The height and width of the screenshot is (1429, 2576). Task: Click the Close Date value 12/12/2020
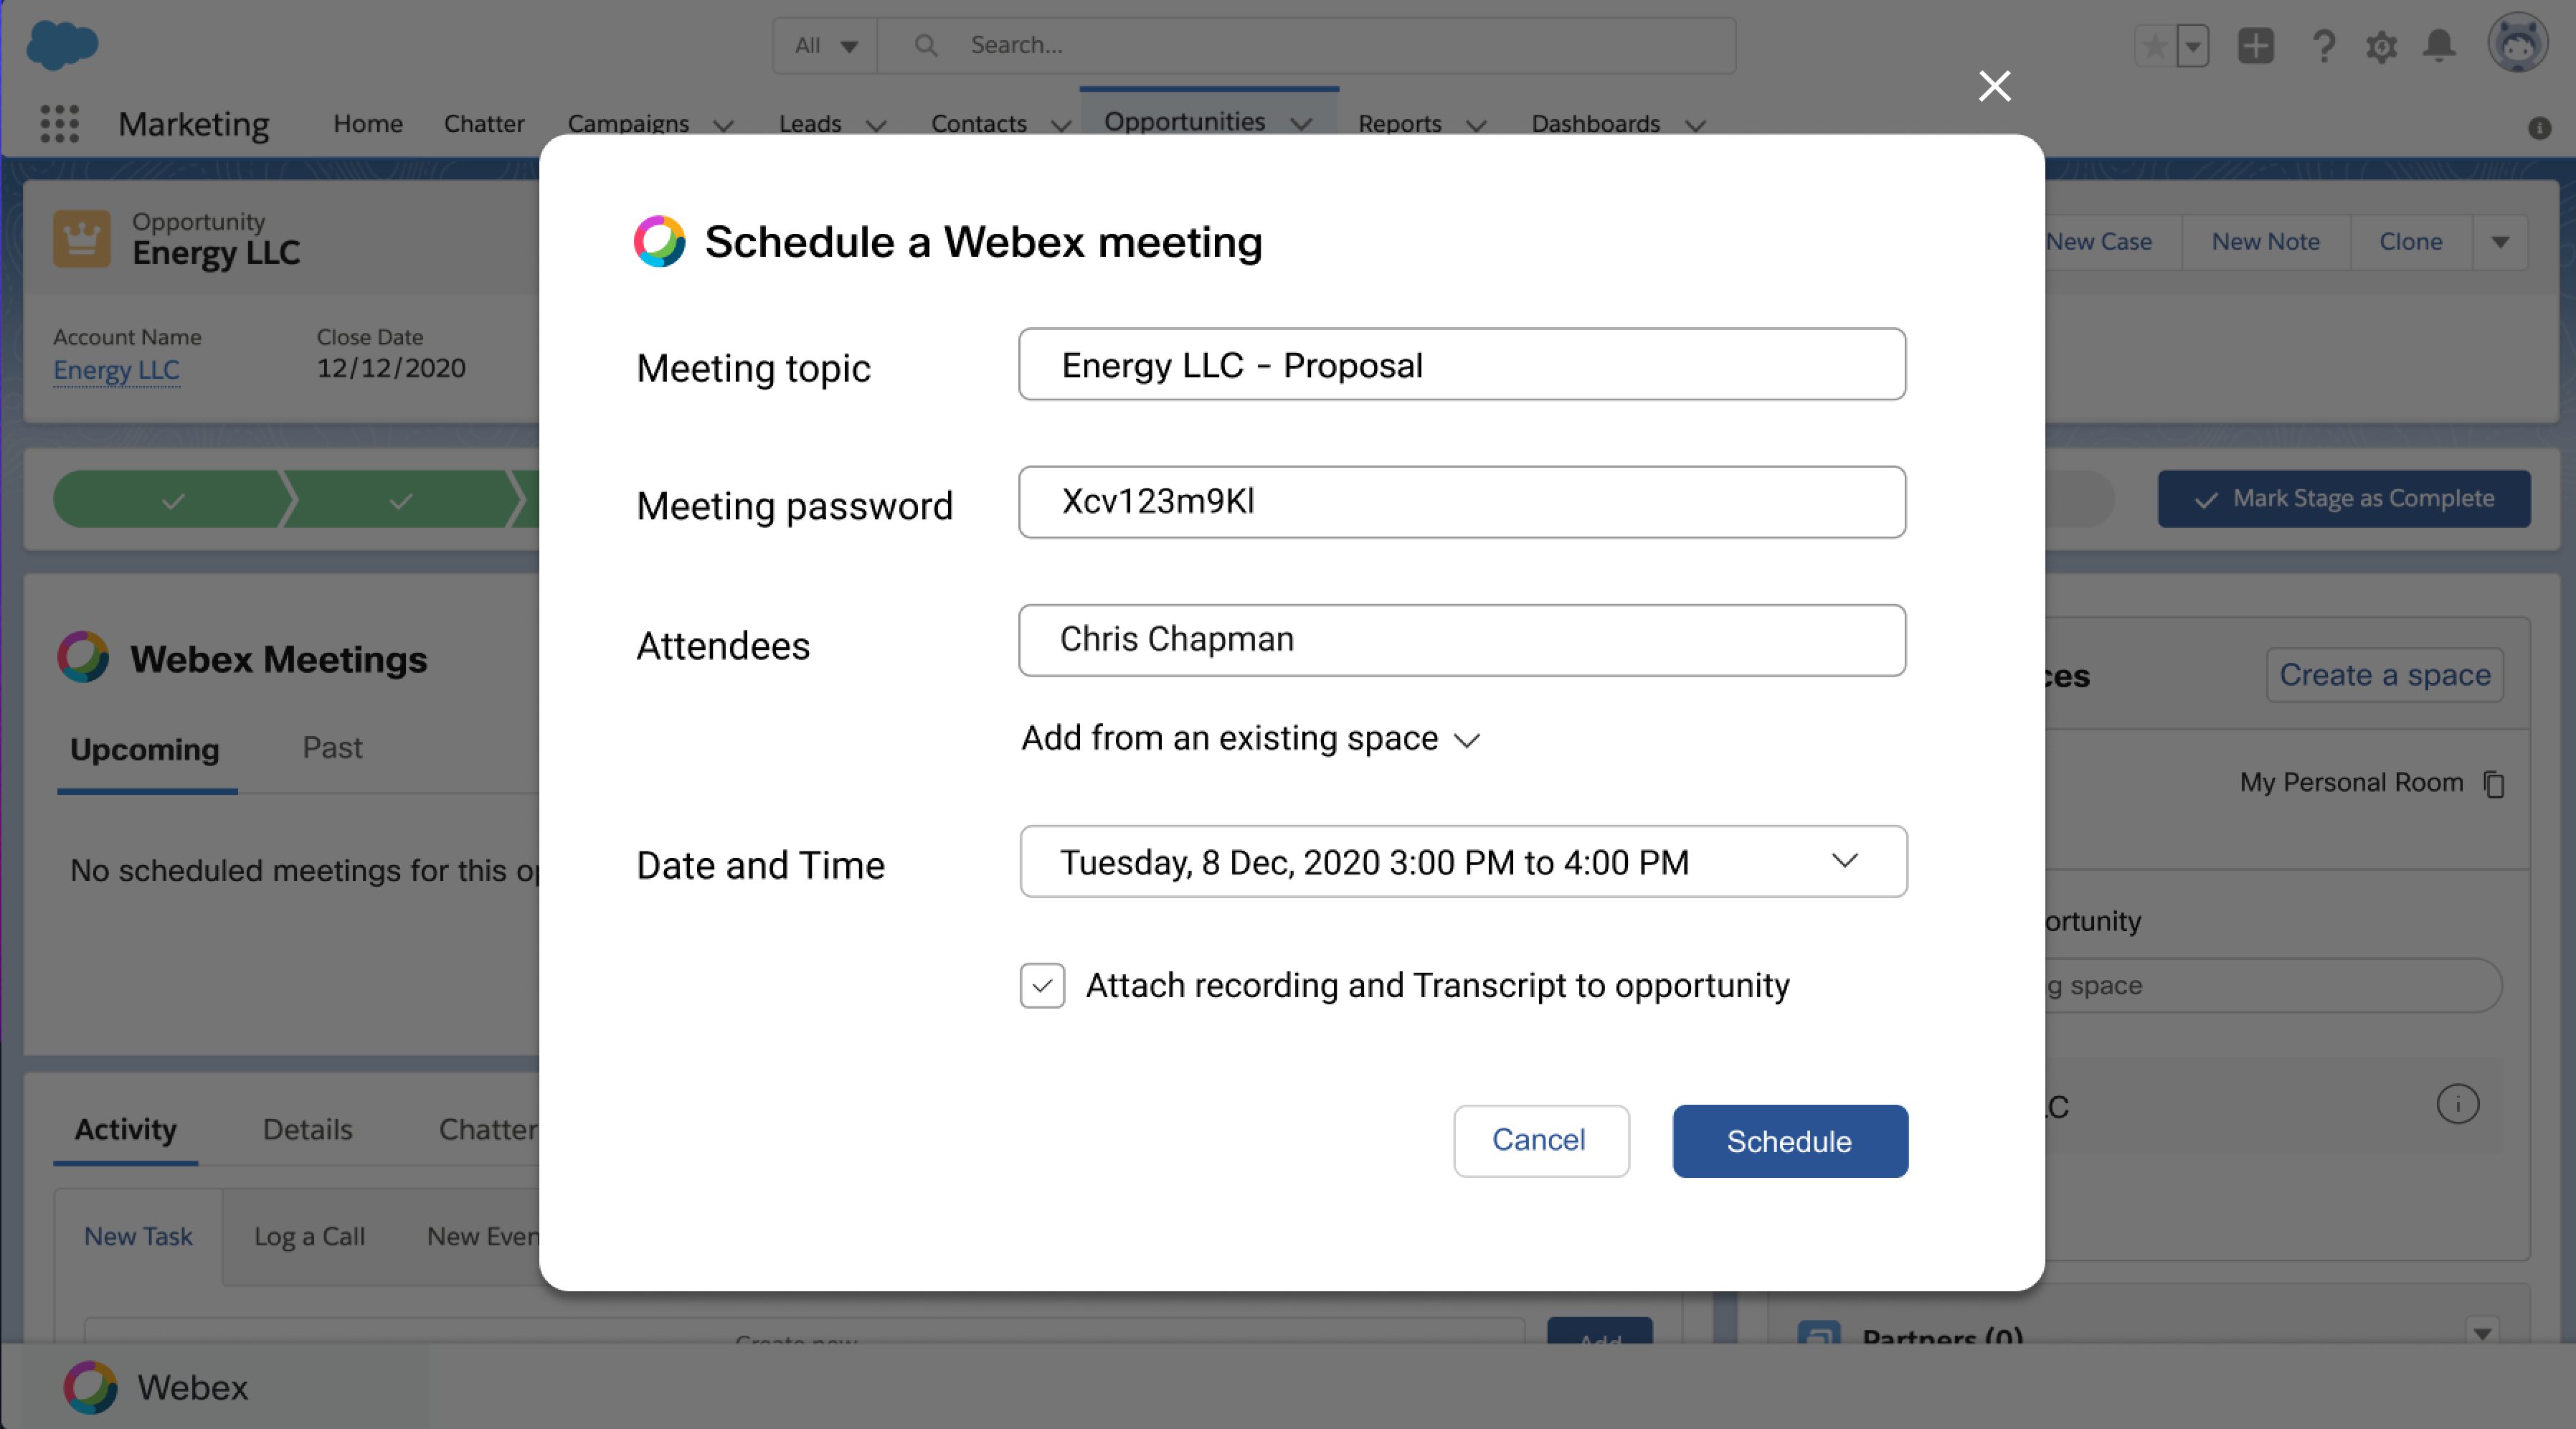point(391,368)
